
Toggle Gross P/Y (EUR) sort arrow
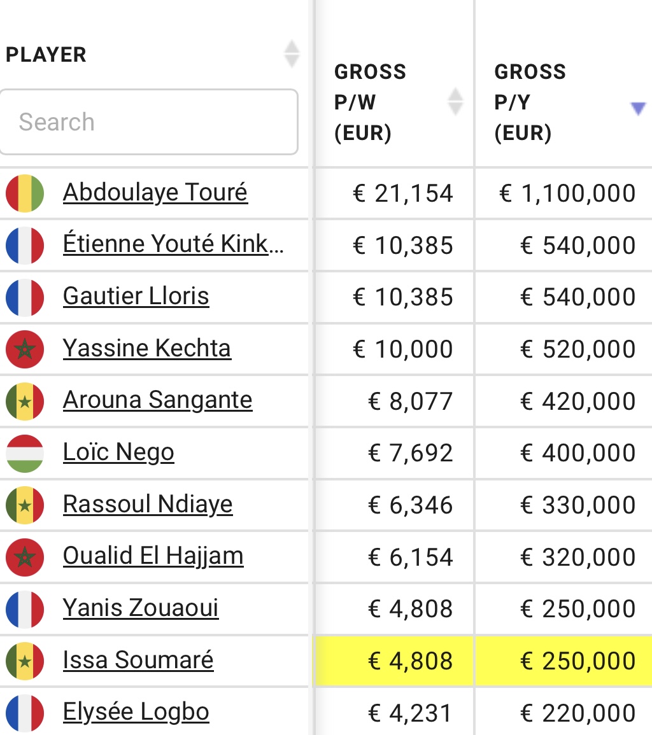[x=637, y=109]
